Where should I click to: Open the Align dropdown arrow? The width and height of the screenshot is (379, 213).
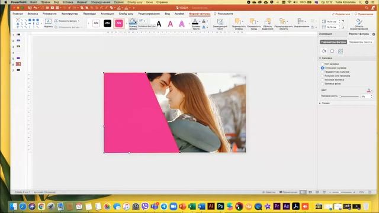306,21
